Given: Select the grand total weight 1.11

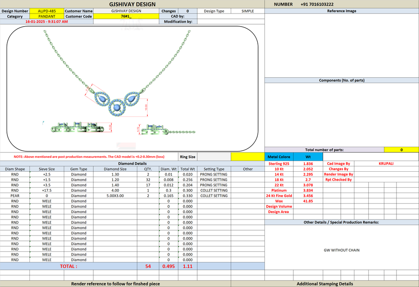Looking at the screenshot, I should tap(187, 266).
